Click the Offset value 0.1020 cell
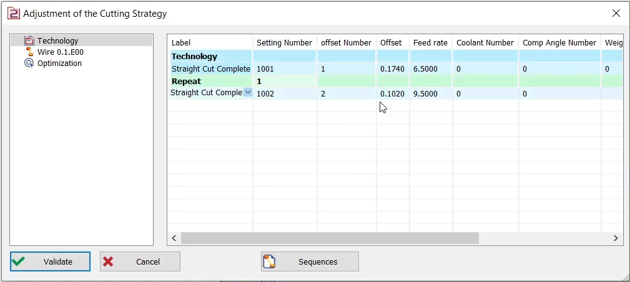The width and height of the screenshot is (630, 282). 392,94
